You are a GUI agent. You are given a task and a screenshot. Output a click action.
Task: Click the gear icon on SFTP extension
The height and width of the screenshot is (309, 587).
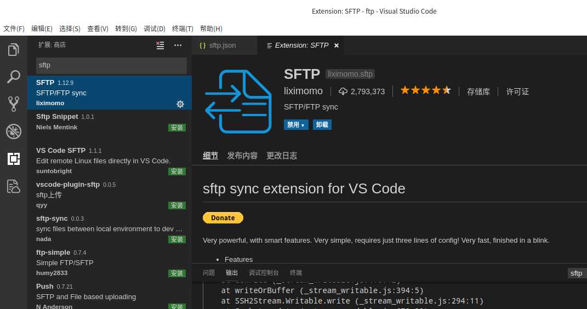pyautogui.click(x=180, y=104)
